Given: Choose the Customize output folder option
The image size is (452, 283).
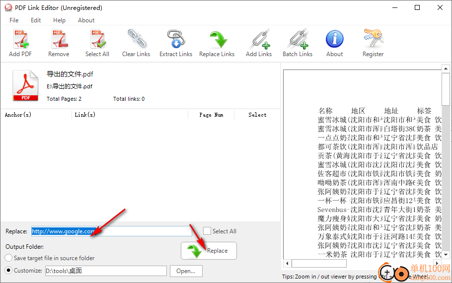Looking at the screenshot, I should 8,271.
